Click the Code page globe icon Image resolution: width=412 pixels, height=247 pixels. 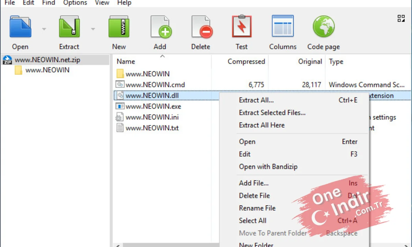pos(324,26)
